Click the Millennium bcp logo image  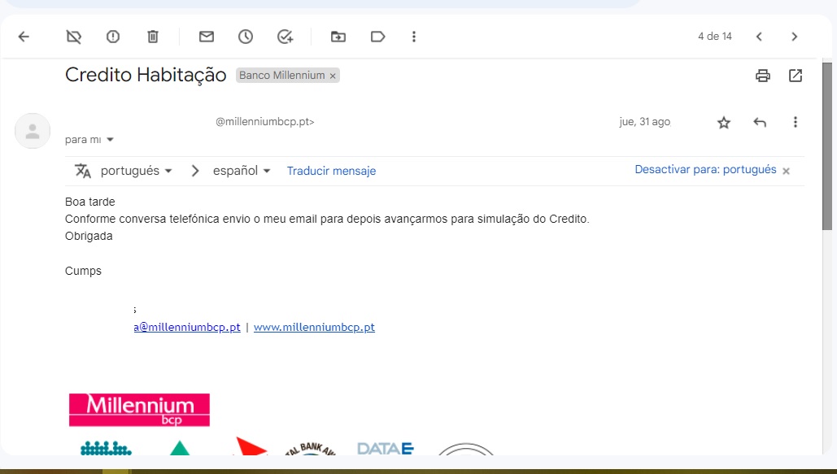139,410
